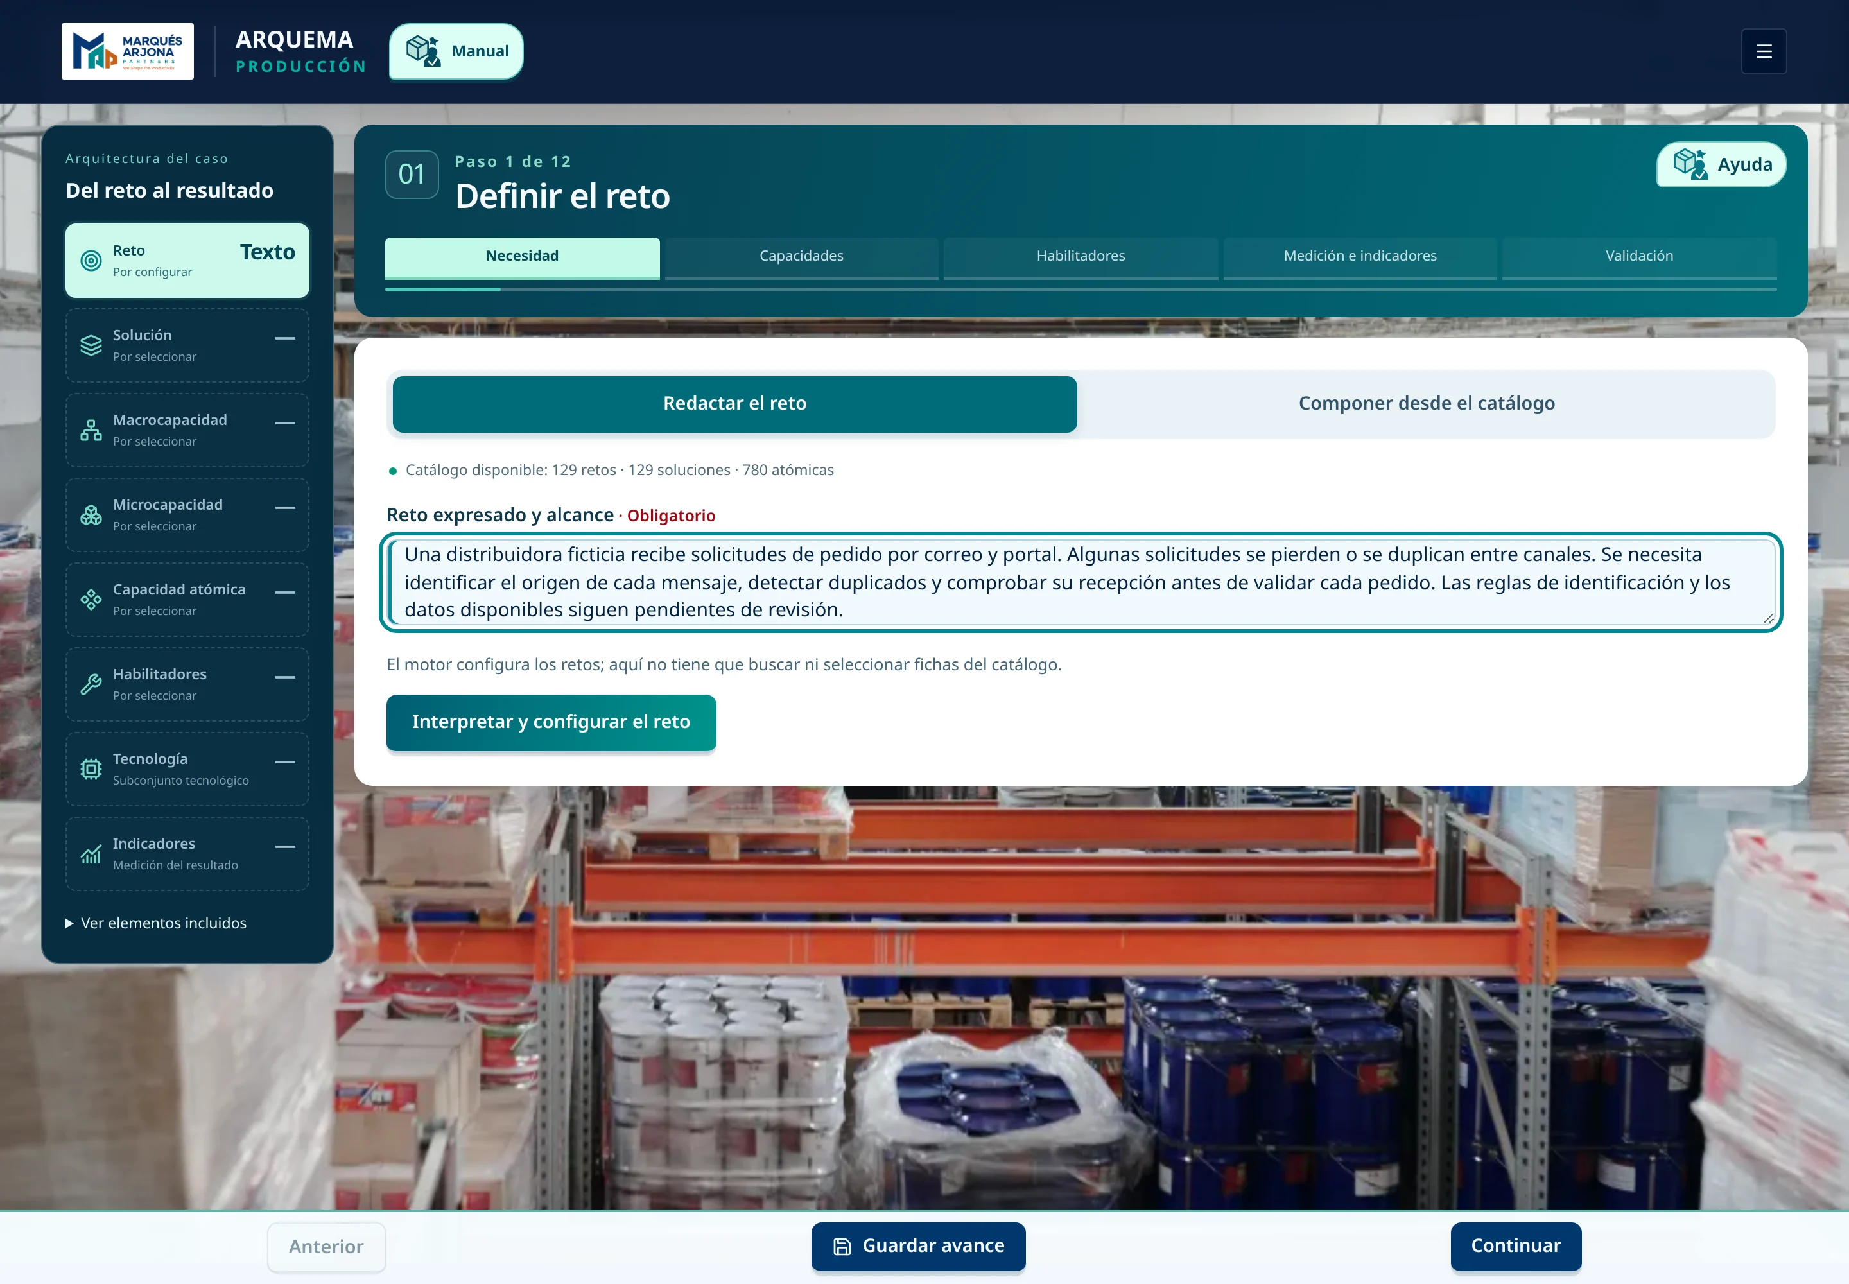Viewport: 1849px width, 1284px height.
Task: Select the Microcapacidad step card label
Action: tap(168, 505)
